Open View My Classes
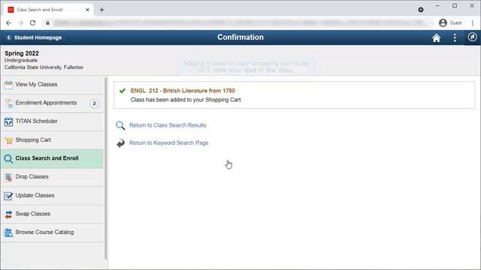The height and width of the screenshot is (270, 481). tap(53, 85)
